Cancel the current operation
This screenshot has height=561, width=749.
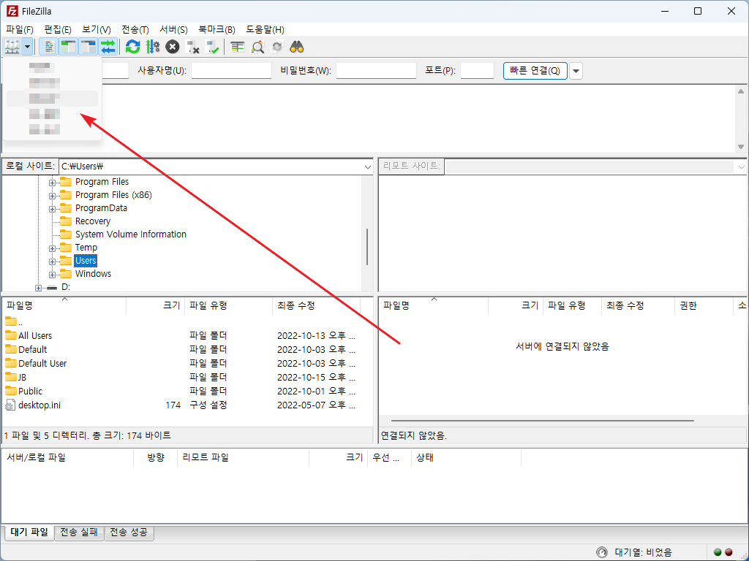173,47
